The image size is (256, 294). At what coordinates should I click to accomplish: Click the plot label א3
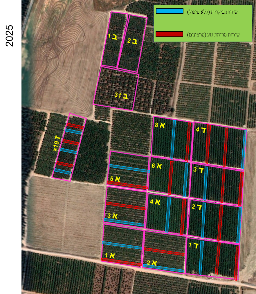click(x=112, y=216)
